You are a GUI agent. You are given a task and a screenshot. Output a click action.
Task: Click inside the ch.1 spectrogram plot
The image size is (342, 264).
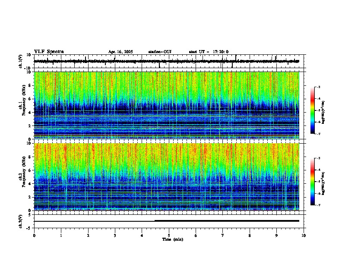click(167, 105)
